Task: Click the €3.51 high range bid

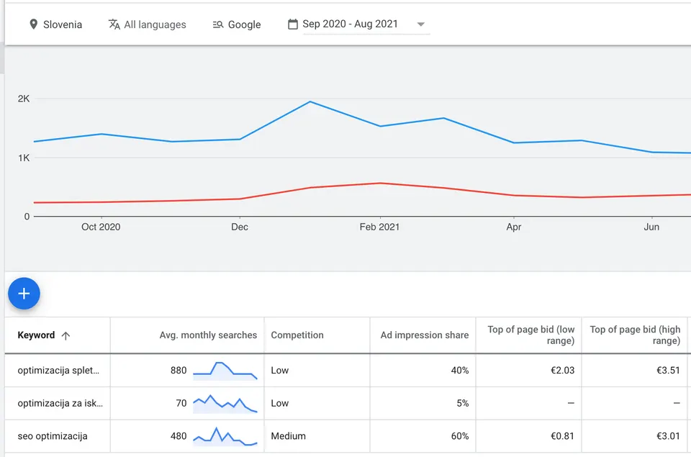Action: point(668,371)
